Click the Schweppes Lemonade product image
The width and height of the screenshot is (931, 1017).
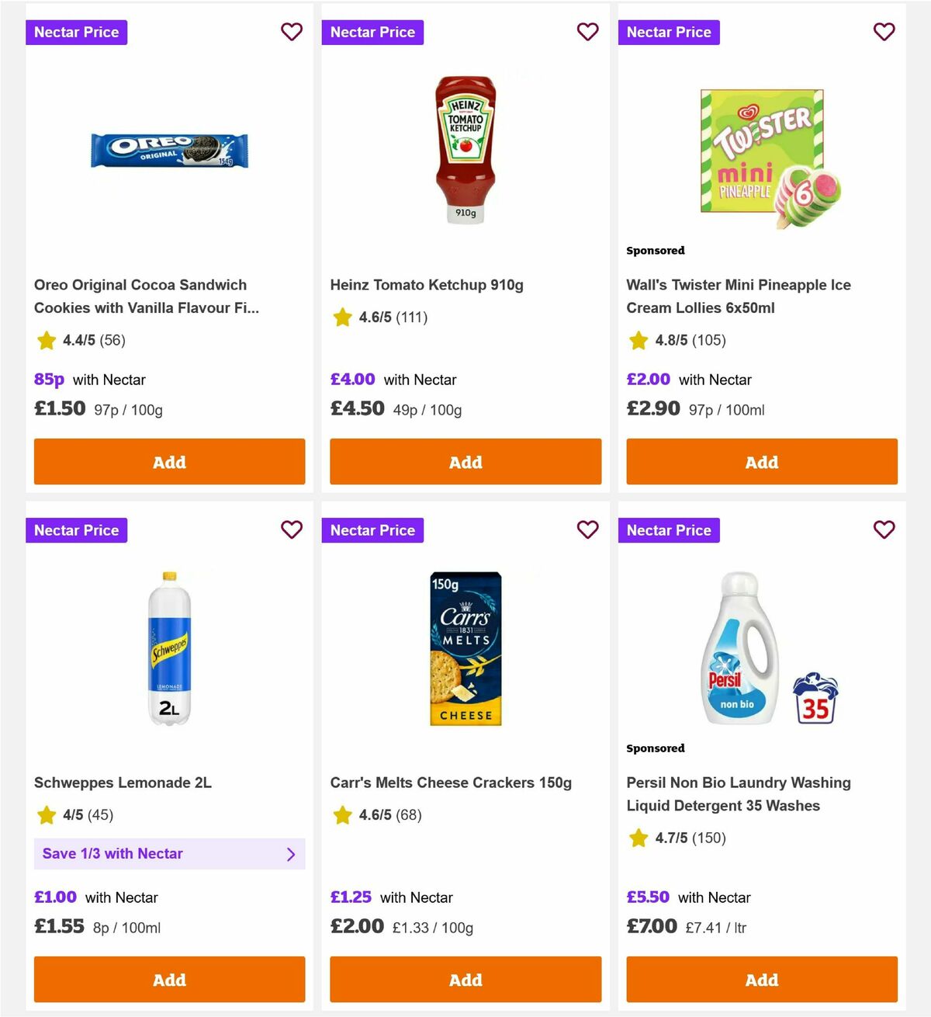169,652
